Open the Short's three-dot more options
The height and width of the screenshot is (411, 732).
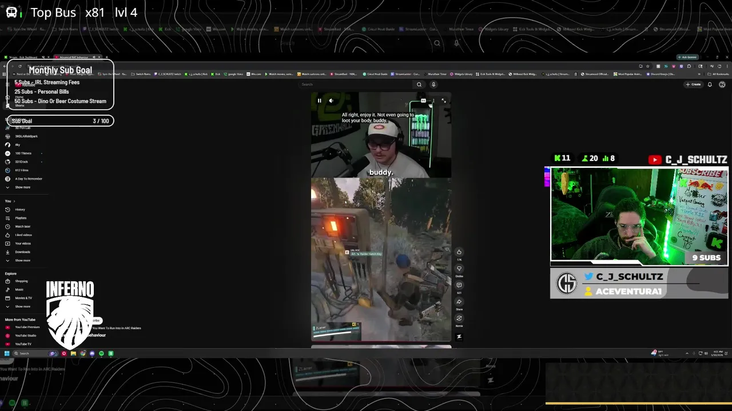(x=433, y=100)
